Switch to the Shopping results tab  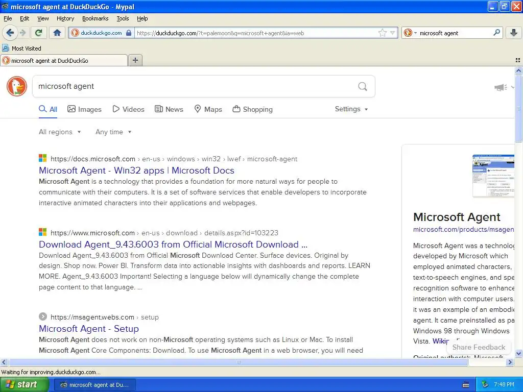(252, 109)
